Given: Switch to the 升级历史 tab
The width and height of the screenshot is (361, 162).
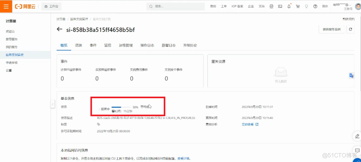Looking at the screenshot, I should click(190, 45).
